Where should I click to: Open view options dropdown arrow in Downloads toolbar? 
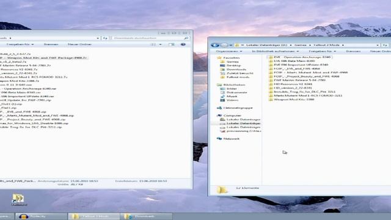pos(160,45)
